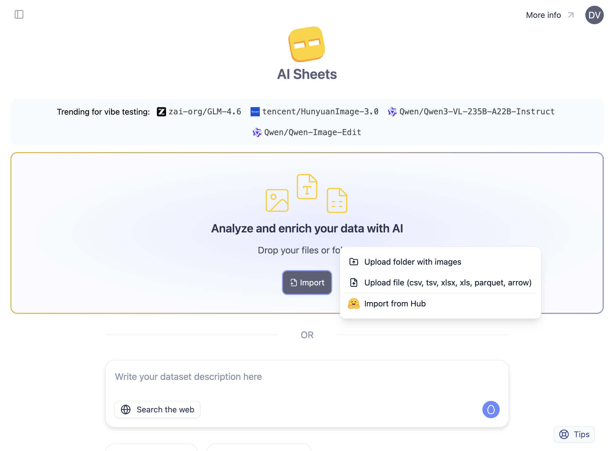
Task: Select Import from Hub menu entry
Action: click(395, 304)
